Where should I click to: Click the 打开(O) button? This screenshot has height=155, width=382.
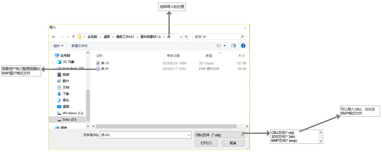(206, 143)
